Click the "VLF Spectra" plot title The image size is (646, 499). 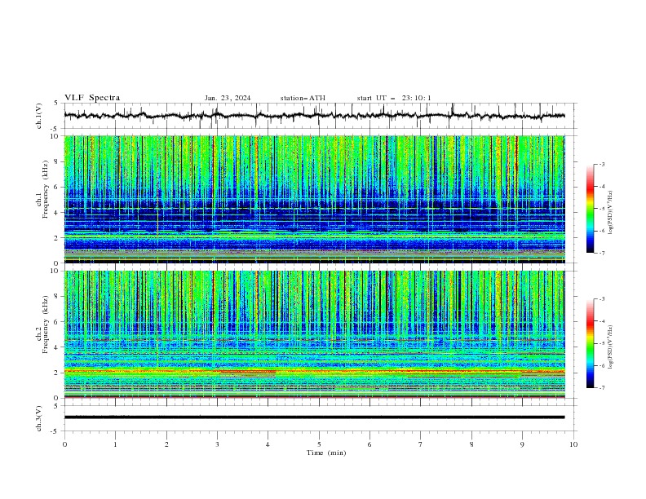point(92,98)
